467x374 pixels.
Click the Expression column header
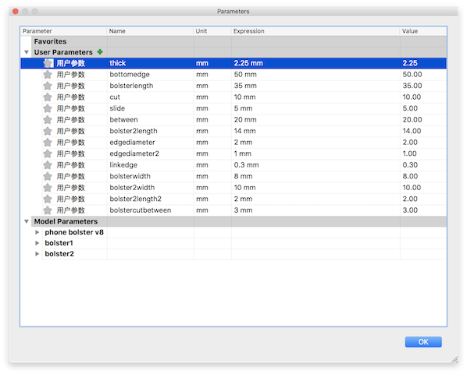pyautogui.click(x=315, y=31)
